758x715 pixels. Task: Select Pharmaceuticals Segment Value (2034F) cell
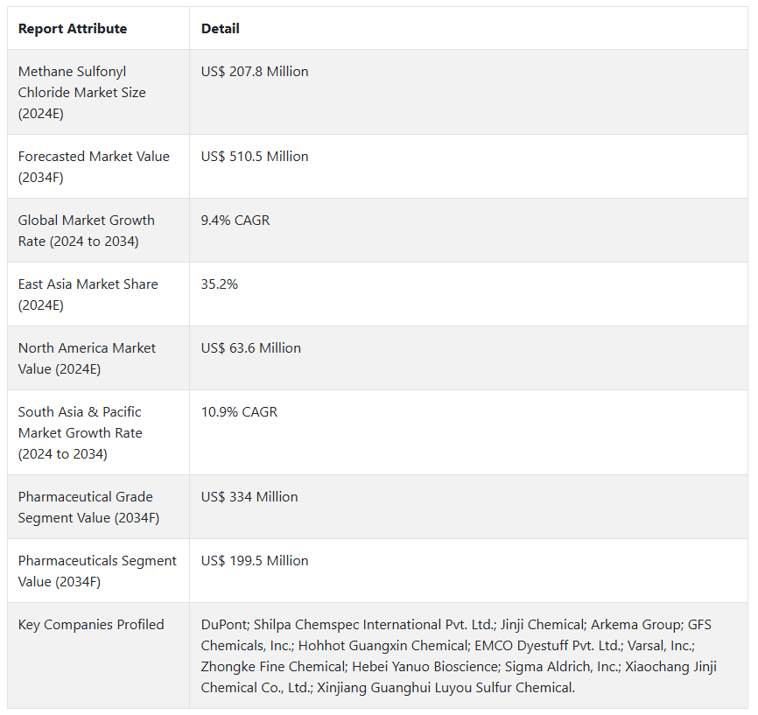[x=97, y=571]
